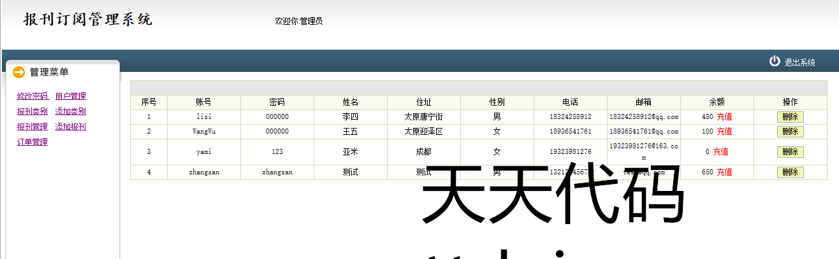Click the power icon beside 退出系统
Image resolution: width=839 pixels, height=259 pixels.
(775, 61)
